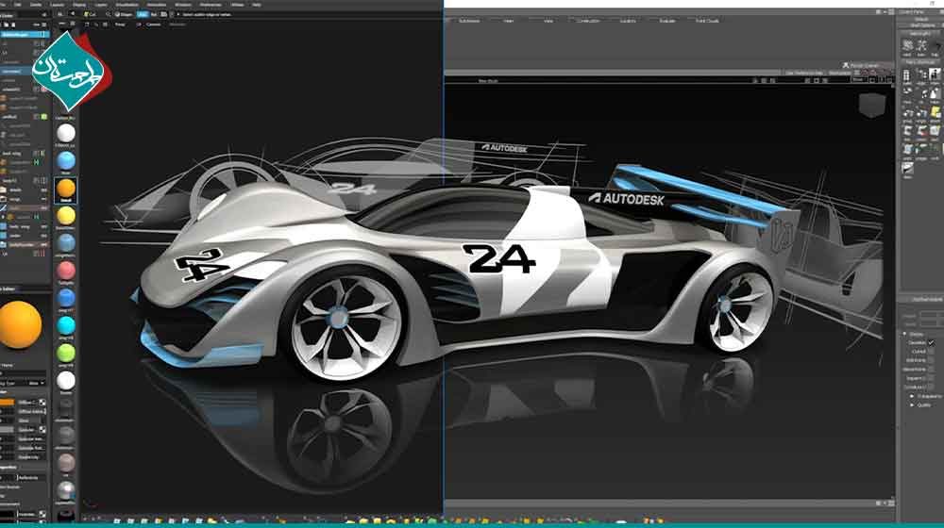Click the highlighted blue toolbar button beside Shapes
Screen dimensions: 944x528
[143, 14]
